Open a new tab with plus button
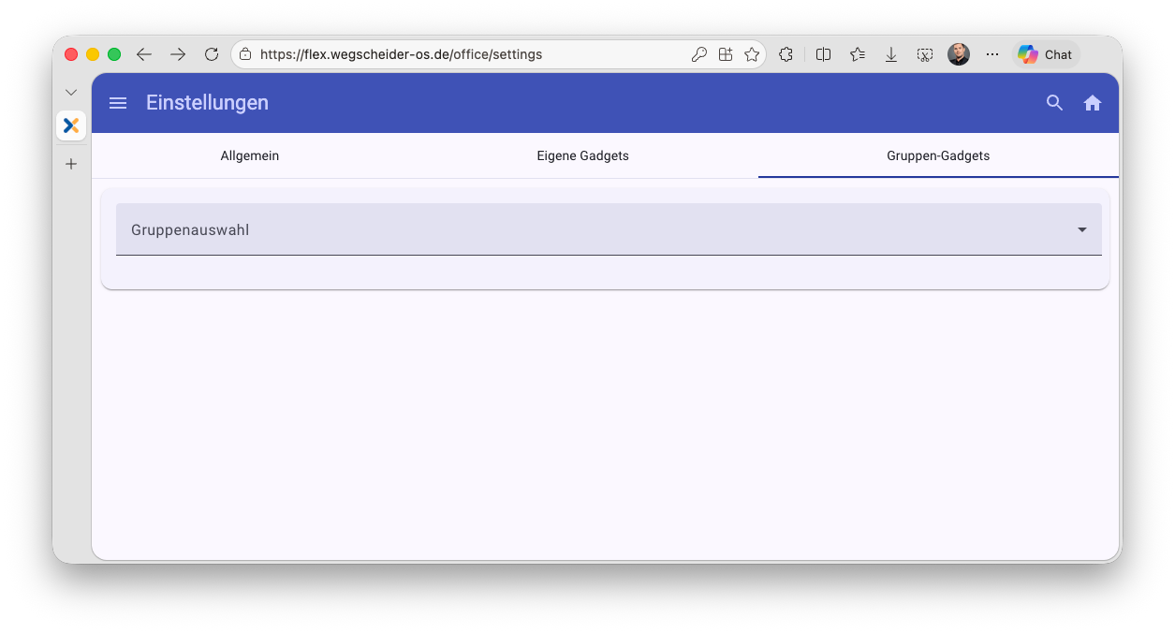Viewport: 1175px width, 633px height. point(71,164)
